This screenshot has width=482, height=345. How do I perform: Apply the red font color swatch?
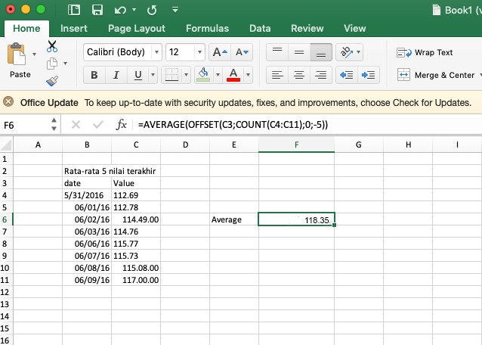point(233,75)
